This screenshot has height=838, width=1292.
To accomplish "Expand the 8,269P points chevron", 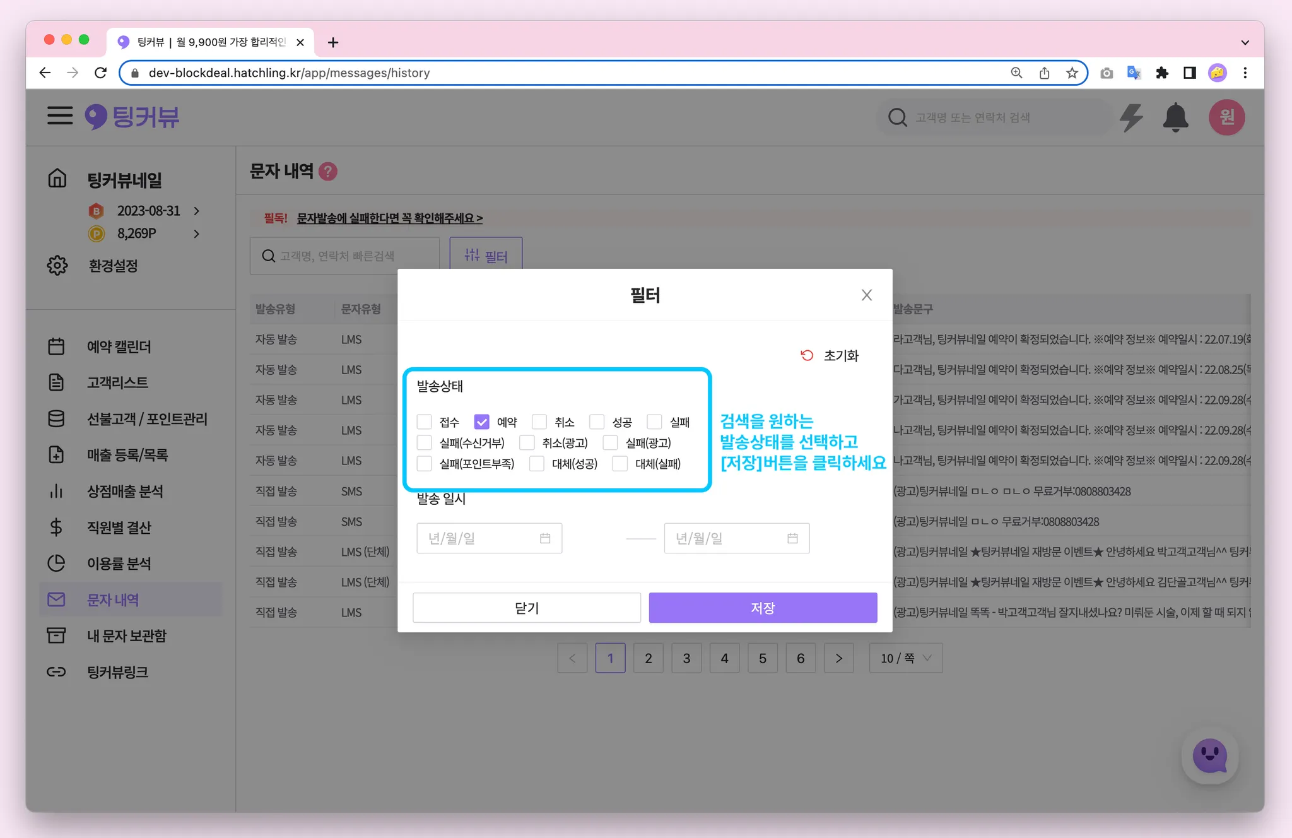I will tap(197, 234).
